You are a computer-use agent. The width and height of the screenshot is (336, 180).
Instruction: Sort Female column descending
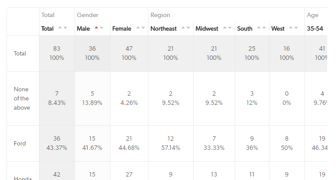(143, 28)
